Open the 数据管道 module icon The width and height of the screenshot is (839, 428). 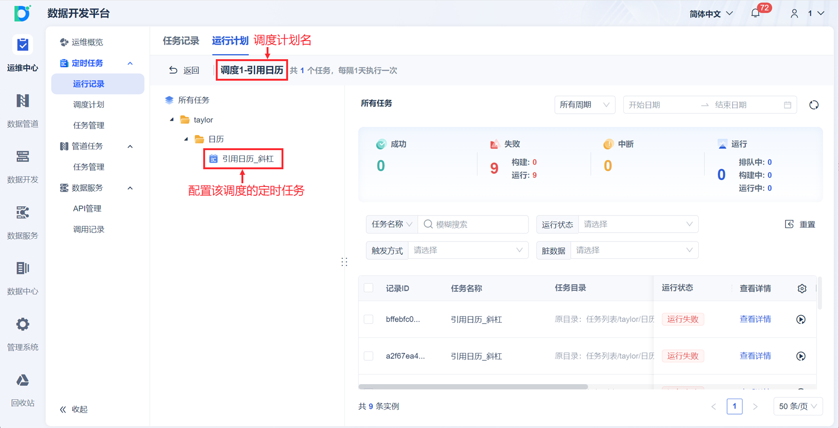pos(22,101)
